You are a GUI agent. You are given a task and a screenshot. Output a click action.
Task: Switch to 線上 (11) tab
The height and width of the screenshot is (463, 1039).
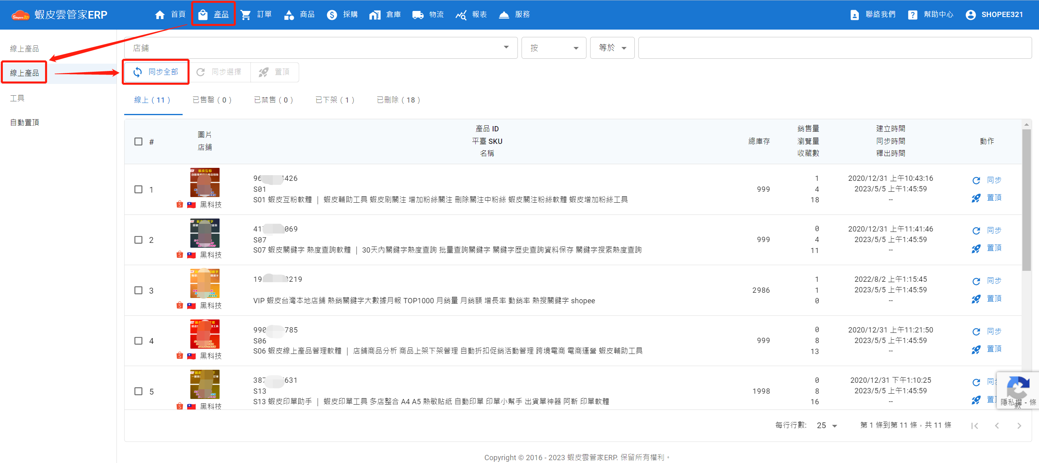[153, 100]
